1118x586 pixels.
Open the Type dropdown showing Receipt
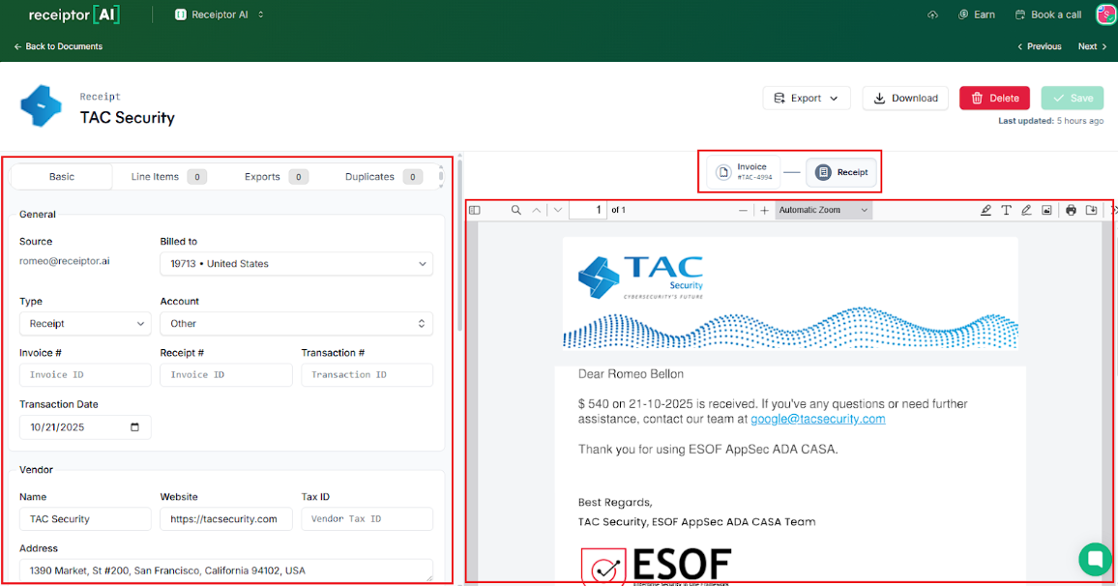[x=85, y=324]
